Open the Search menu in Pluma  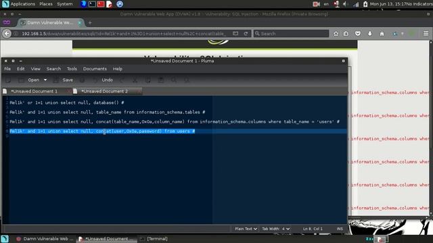click(x=53, y=69)
